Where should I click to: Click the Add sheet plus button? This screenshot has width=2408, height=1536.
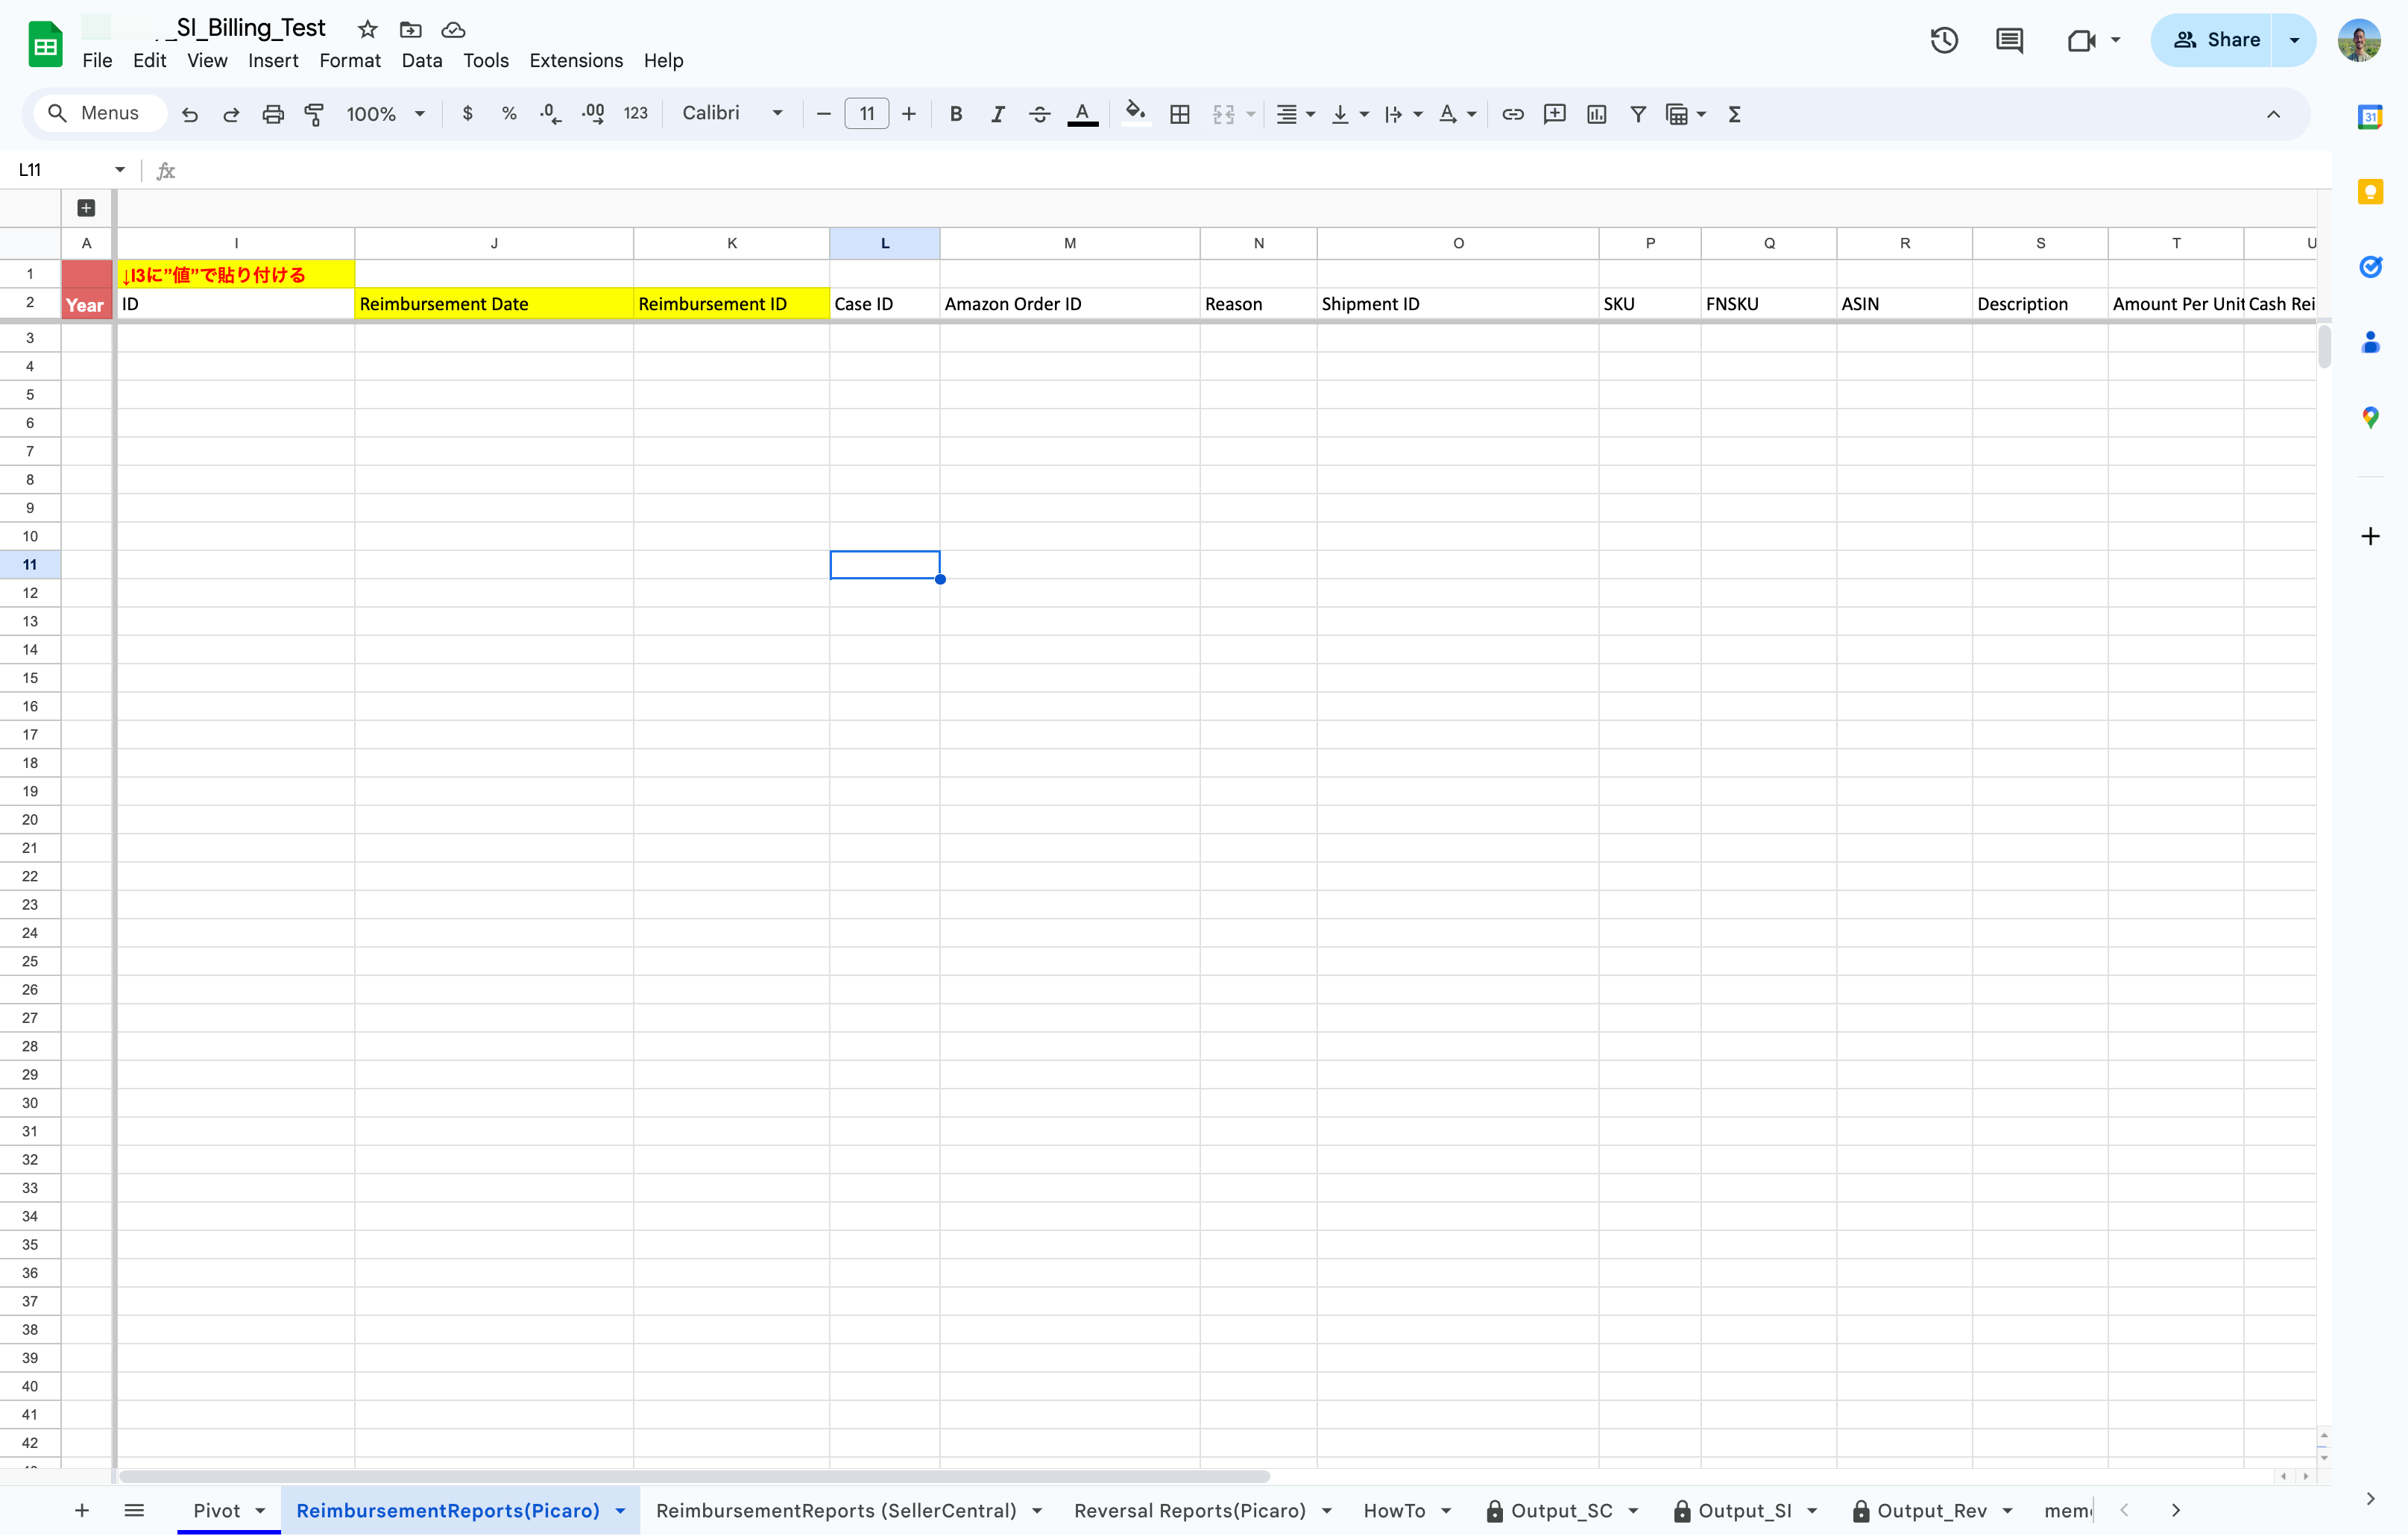pyautogui.click(x=82, y=1510)
